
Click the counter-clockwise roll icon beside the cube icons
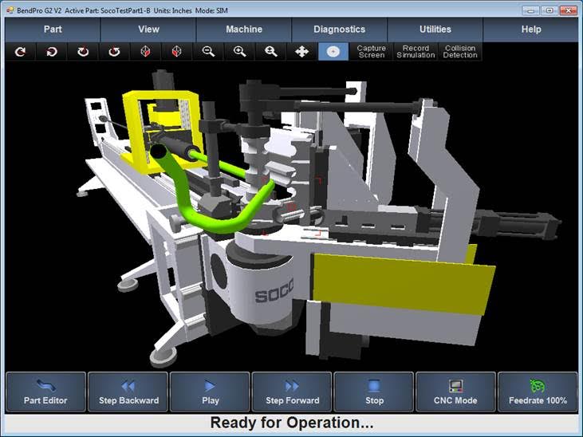coord(114,51)
